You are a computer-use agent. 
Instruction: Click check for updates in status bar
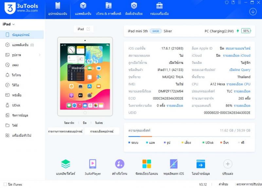(x=249, y=184)
